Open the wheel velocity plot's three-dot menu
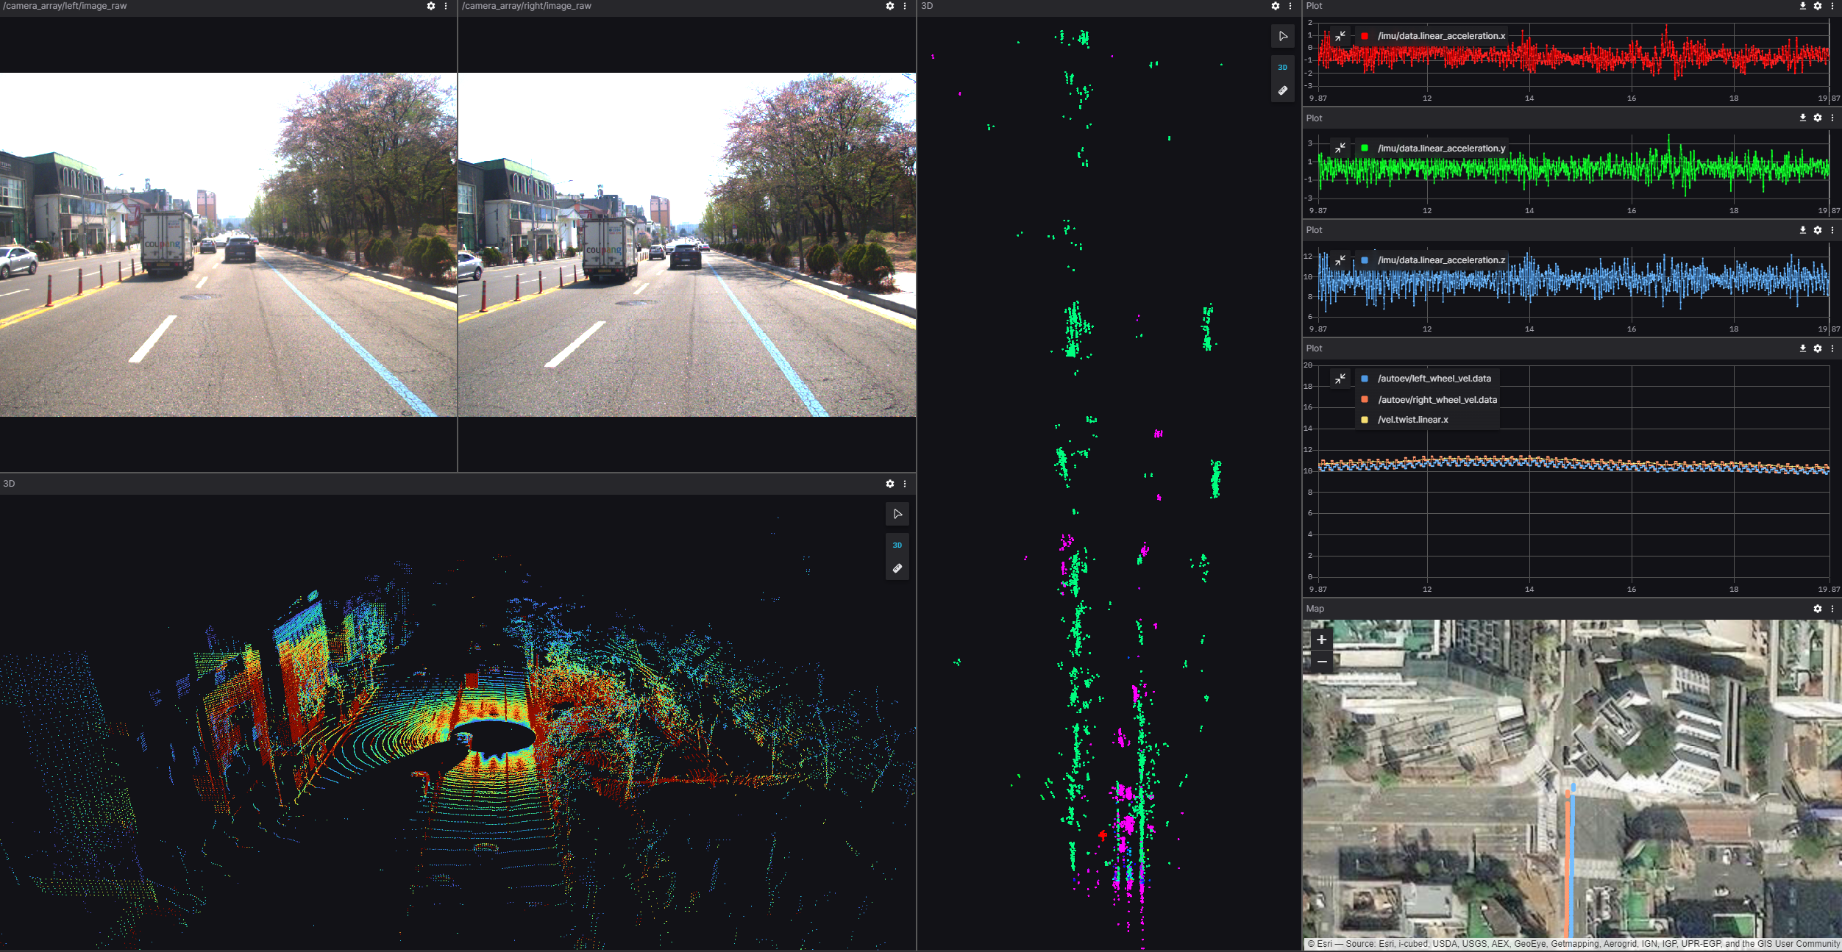 tap(1832, 348)
